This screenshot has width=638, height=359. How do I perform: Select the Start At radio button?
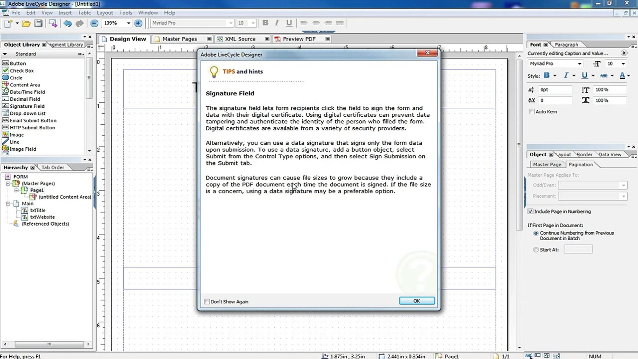[536, 250]
